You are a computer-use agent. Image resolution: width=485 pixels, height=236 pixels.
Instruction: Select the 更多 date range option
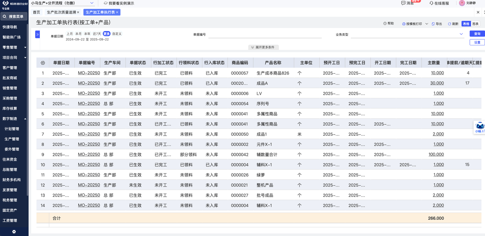pos(106,34)
